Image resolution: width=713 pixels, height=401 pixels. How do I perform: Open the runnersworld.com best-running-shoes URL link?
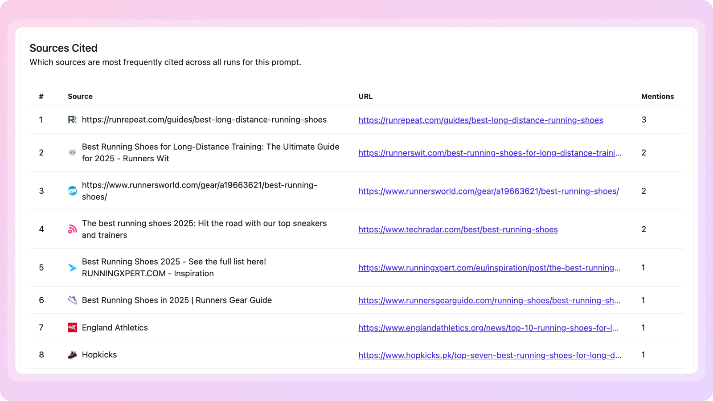coord(488,191)
